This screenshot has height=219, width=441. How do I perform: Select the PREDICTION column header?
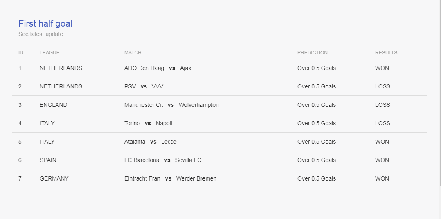[313, 53]
